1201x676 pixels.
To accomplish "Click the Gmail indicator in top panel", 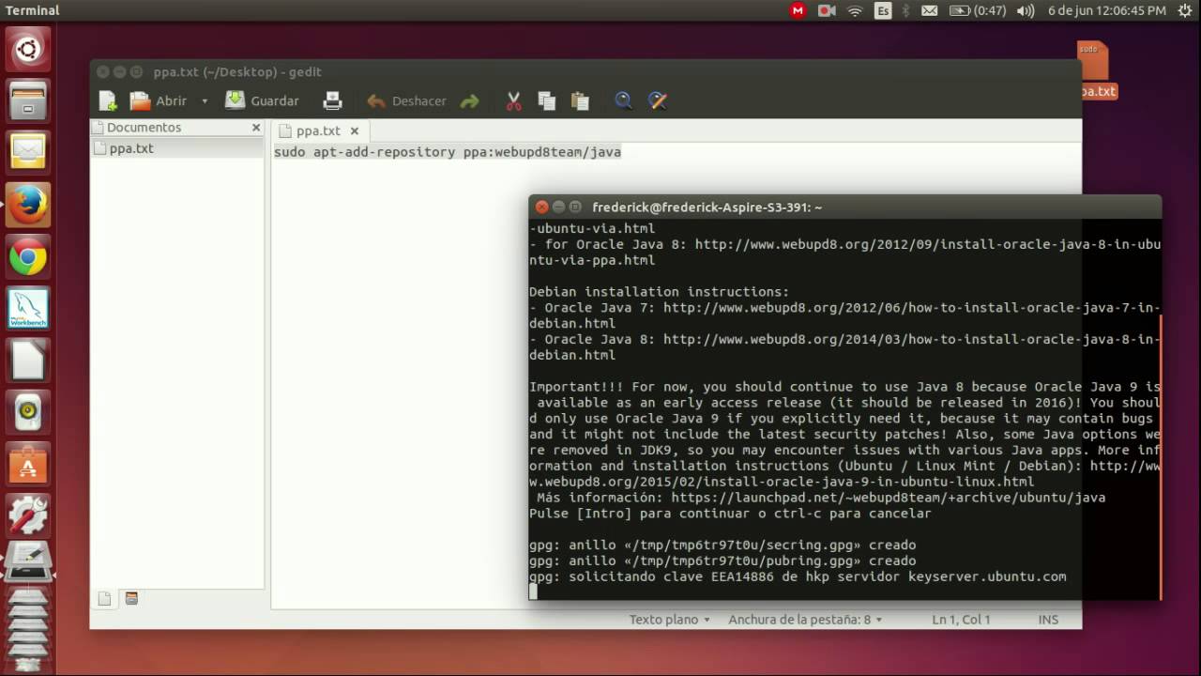I will (x=798, y=10).
